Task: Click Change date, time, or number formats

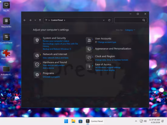Action: [x=111, y=60]
